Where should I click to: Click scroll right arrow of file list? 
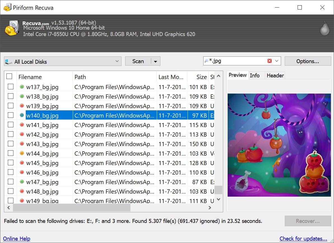[x=210, y=208]
